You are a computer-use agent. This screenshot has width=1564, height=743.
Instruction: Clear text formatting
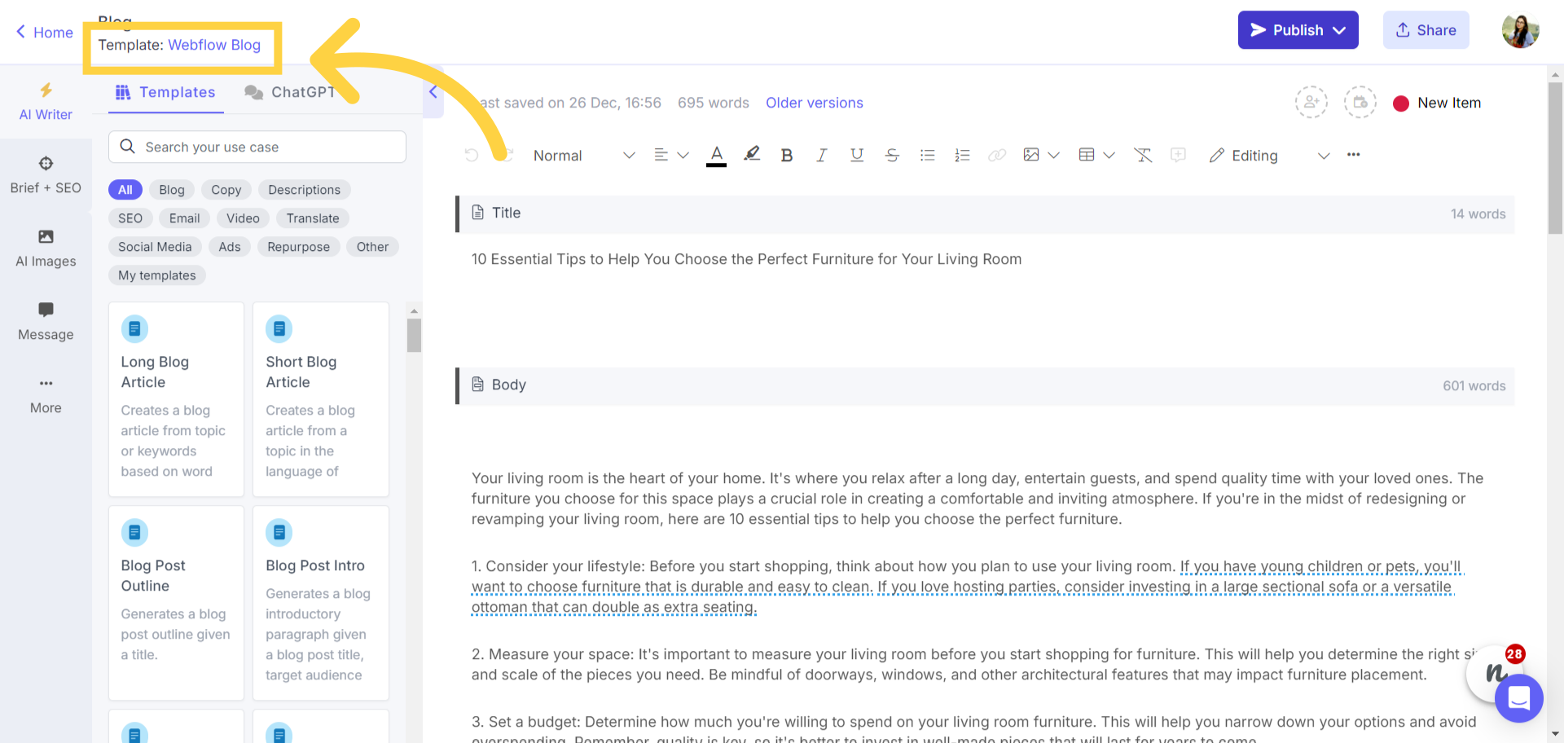[x=1143, y=155]
